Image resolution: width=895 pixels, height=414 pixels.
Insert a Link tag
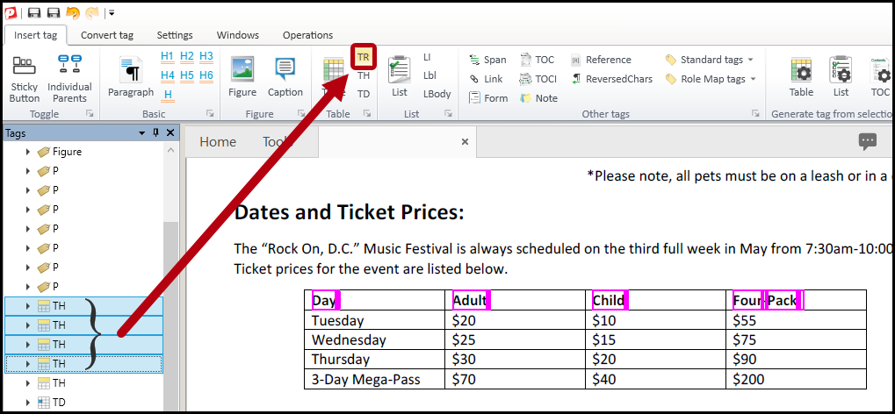click(486, 79)
